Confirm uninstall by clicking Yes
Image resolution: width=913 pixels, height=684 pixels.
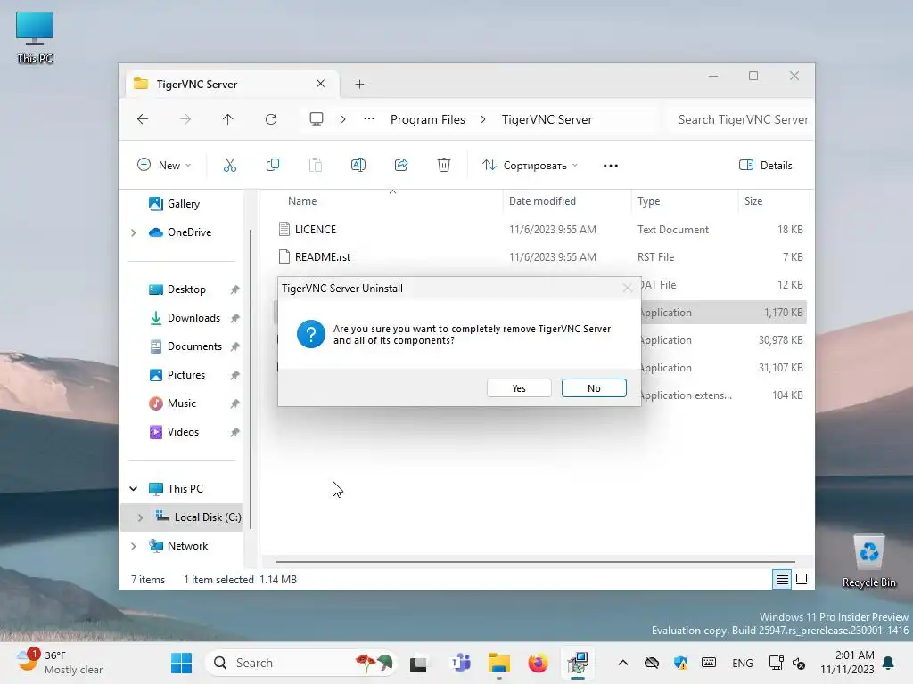pyautogui.click(x=519, y=388)
